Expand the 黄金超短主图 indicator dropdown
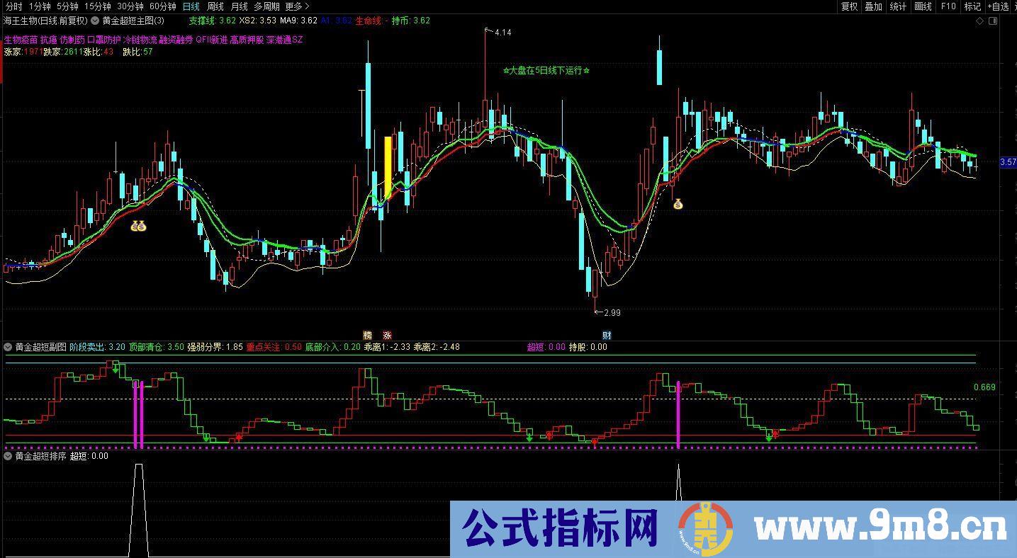The height and width of the screenshot is (558, 1017). (x=95, y=21)
